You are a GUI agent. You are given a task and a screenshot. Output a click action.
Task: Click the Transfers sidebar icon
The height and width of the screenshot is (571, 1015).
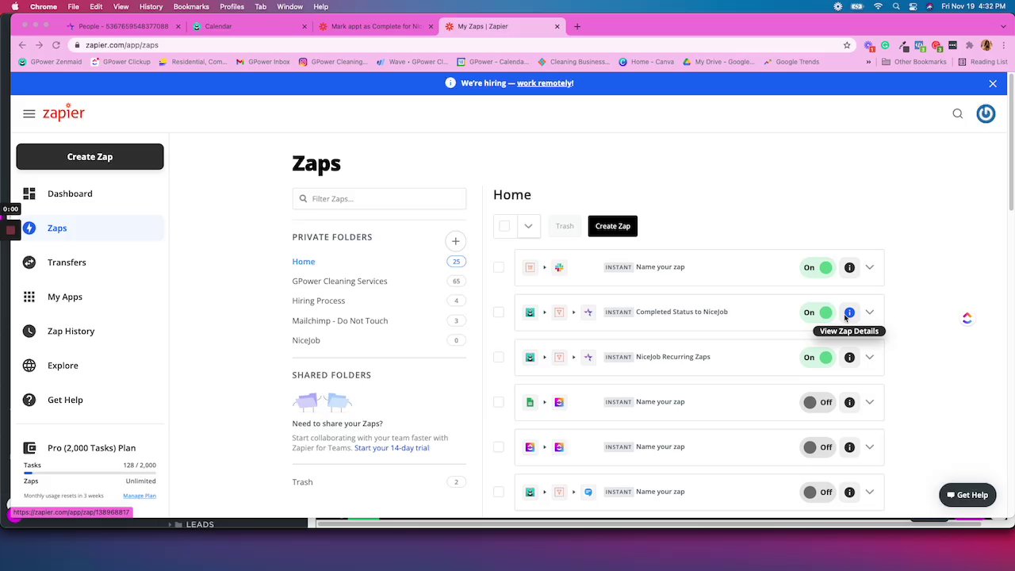pos(29,263)
